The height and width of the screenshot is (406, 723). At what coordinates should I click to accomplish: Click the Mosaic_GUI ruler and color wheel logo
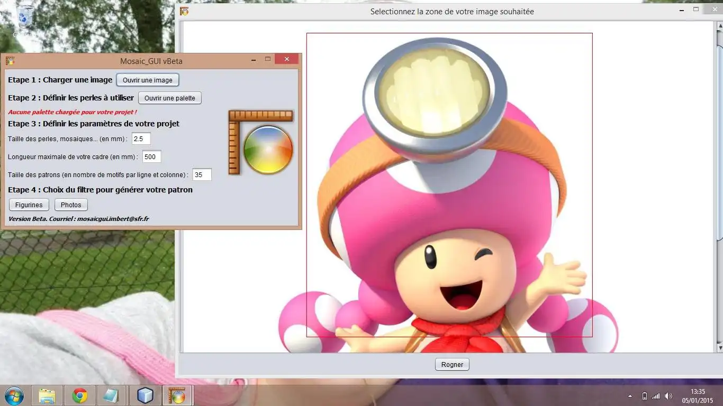tap(260, 142)
